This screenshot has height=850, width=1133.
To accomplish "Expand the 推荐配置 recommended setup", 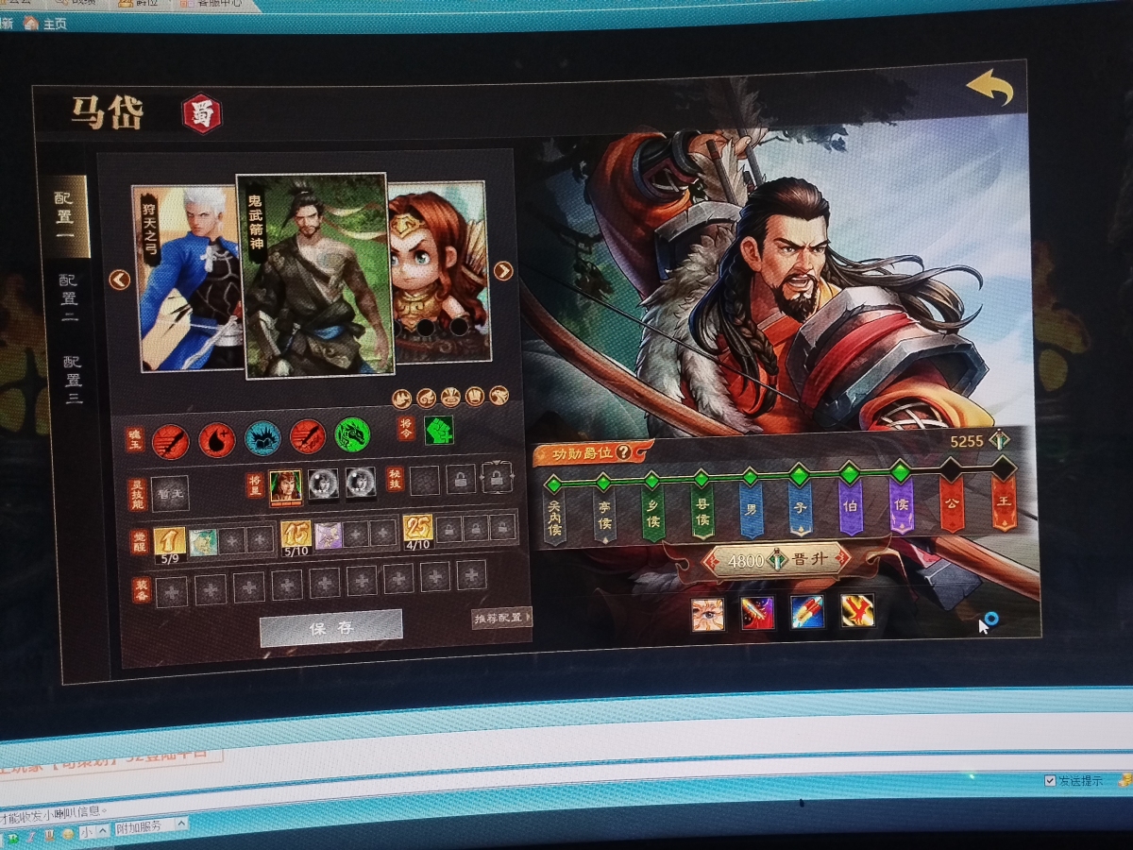I will (x=502, y=619).
